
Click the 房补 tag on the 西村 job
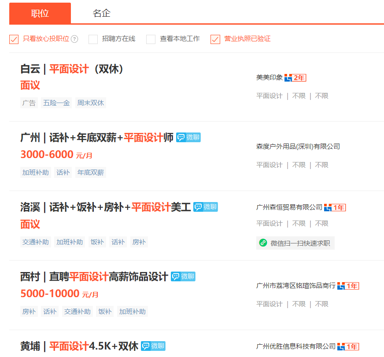click(29, 312)
